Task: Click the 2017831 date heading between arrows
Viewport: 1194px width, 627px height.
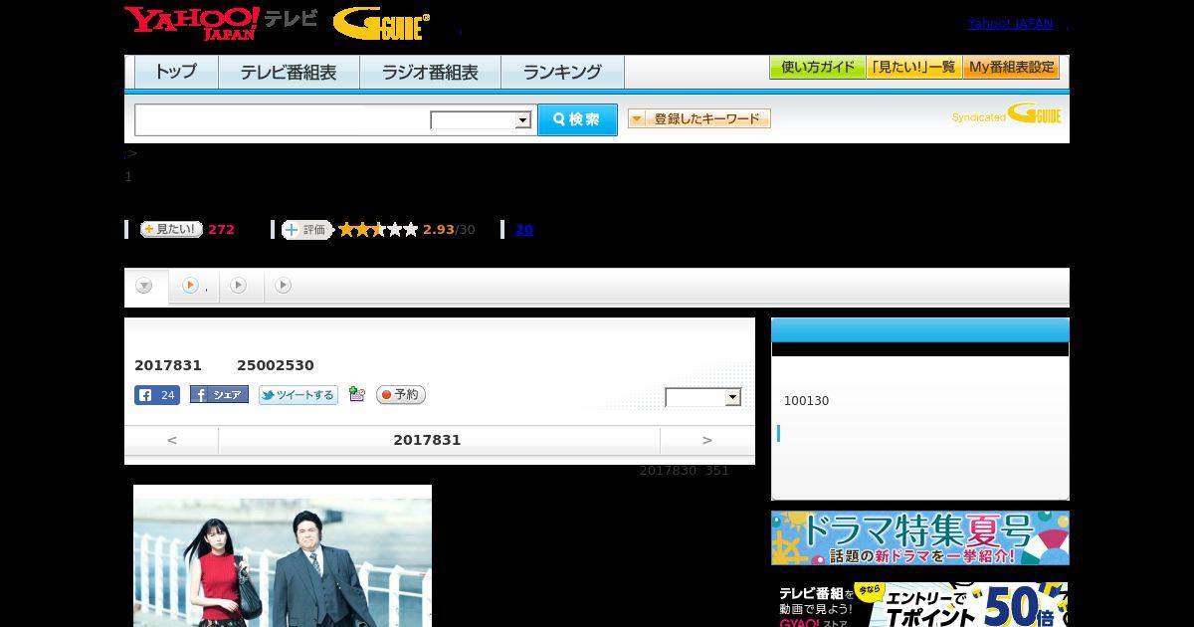Action: point(427,440)
